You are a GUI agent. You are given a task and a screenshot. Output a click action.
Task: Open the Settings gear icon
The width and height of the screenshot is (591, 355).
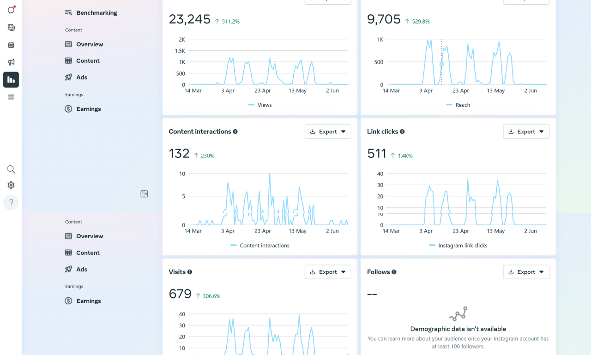pyautogui.click(x=11, y=185)
